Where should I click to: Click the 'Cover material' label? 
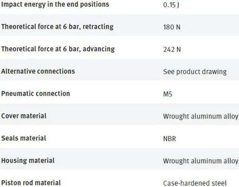click(x=24, y=116)
